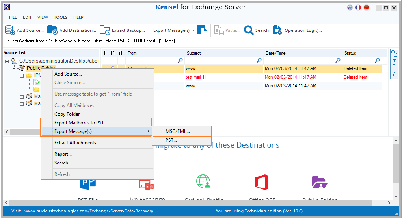402x218 pixels.
Task: Sort messages by Subject column header
Action: click(194, 53)
